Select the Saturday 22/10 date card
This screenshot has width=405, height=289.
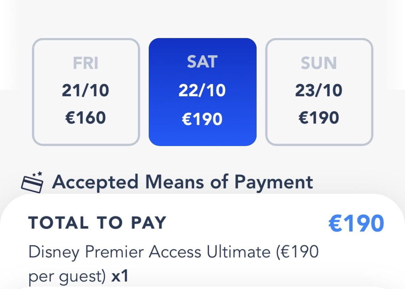click(x=203, y=92)
